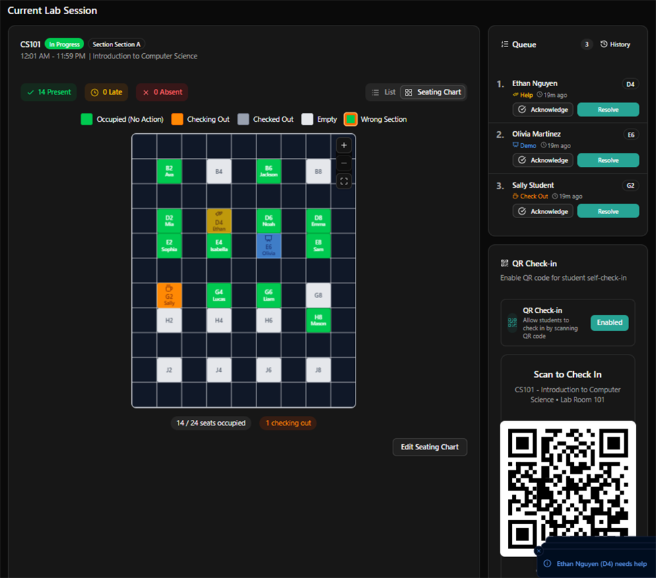Click the white Empty legend swatch
Image resolution: width=656 pixels, height=578 pixels.
point(307,119)
